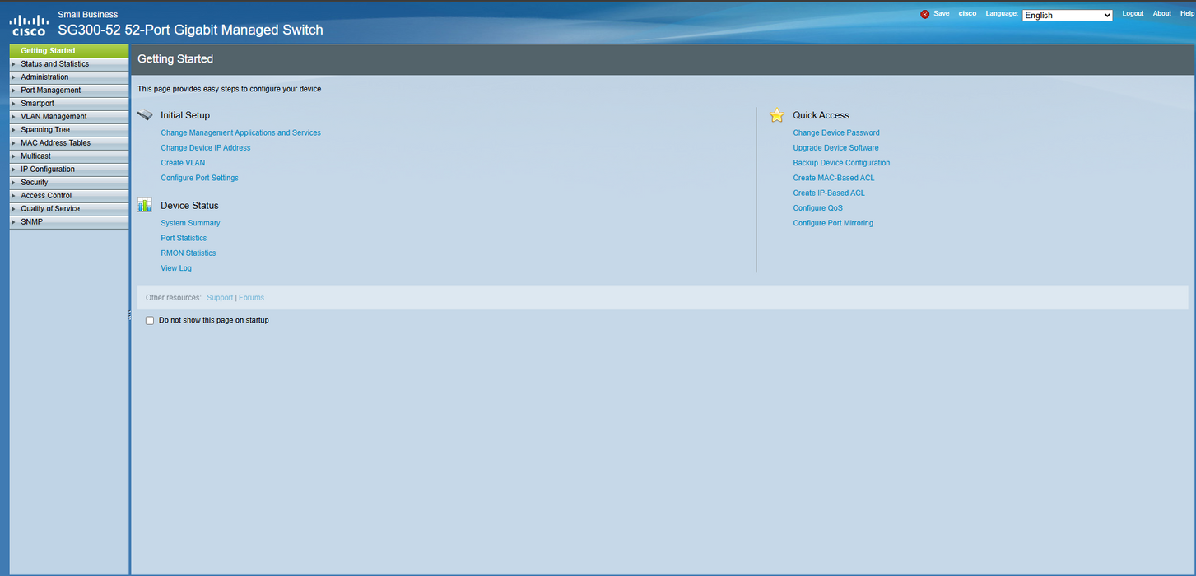Click the SG300-52 switch title text
The height and width of the screenshot is (576, 1196).
190,30
